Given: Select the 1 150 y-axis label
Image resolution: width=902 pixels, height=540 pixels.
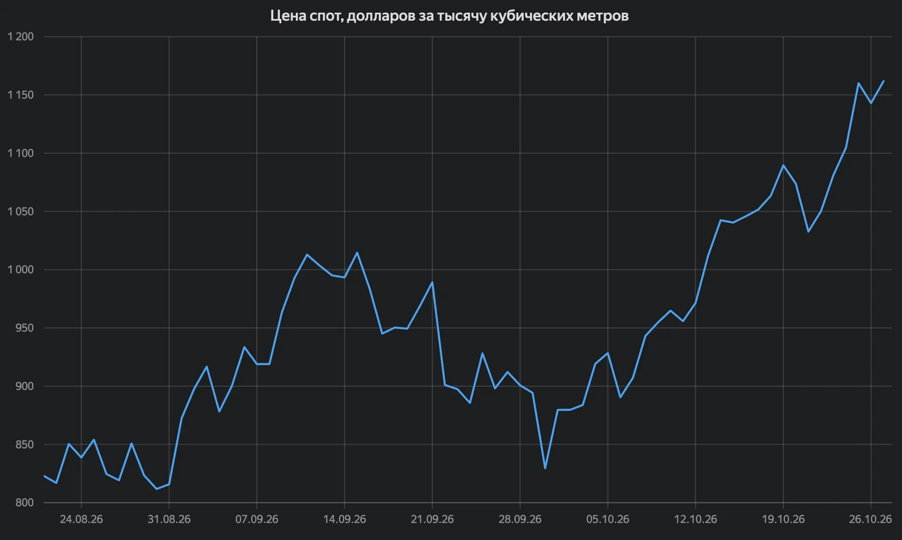Looking at the screenshot, I should click(x=21, y=95).
